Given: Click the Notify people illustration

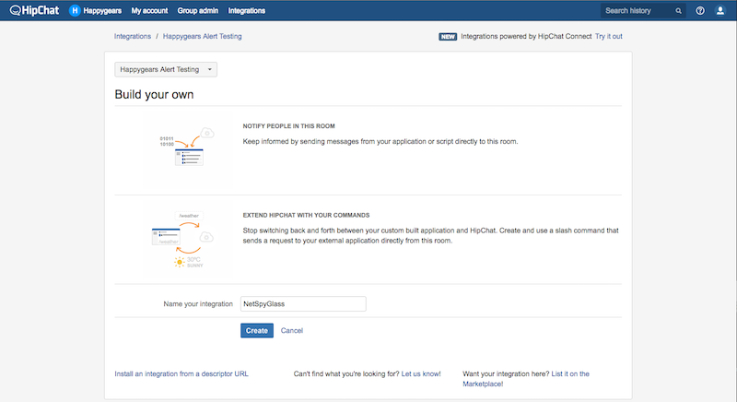Looking at the screenshot, I should pyautogui.click(x=187, y=147).
